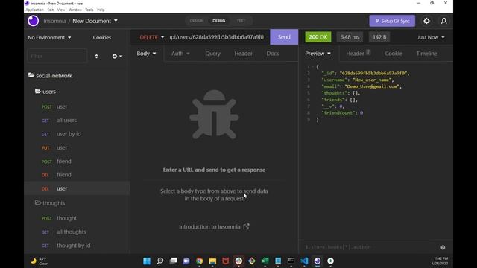The image size is (477, 268).
Task: Open the create request plus menu
Action: (x=117, y=57)
